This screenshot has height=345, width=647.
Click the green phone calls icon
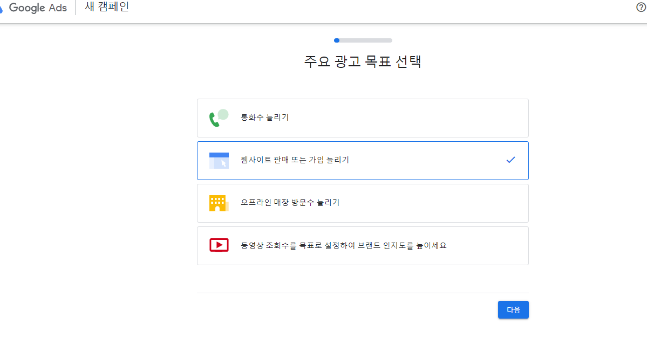[x=219, y=118]
